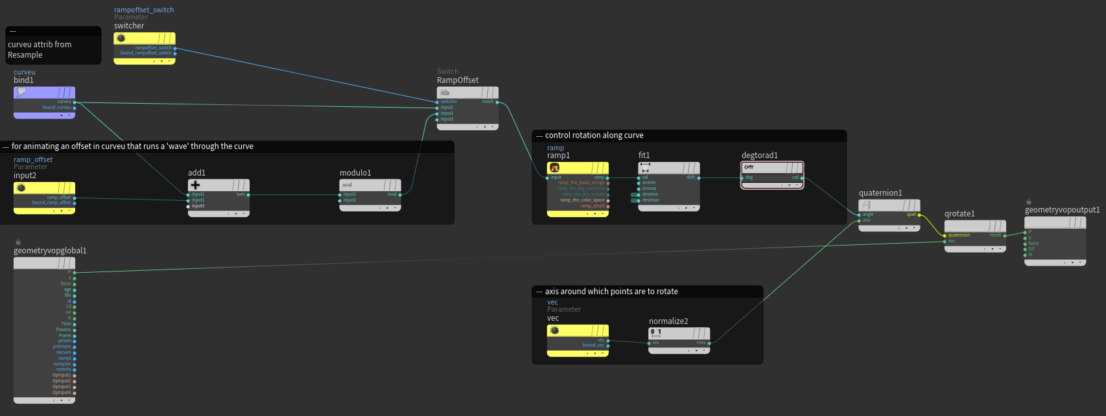Click the blue ramp_offset parameter name label

(x=33, y=159)
